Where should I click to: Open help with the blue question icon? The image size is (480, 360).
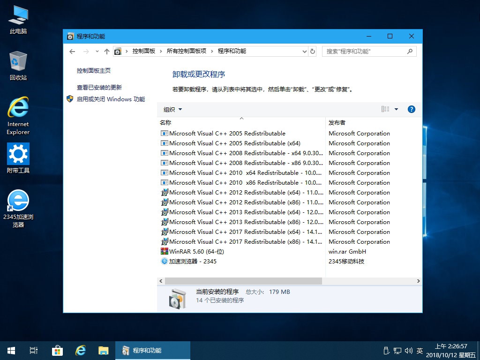tap(412, 109)
